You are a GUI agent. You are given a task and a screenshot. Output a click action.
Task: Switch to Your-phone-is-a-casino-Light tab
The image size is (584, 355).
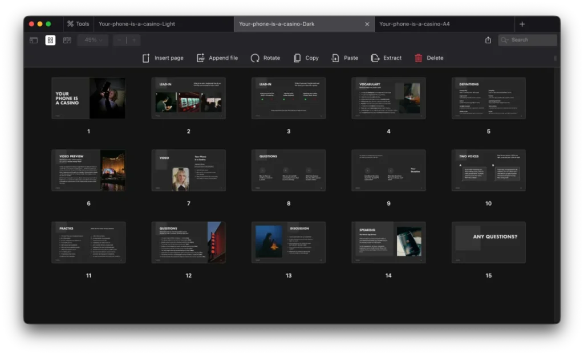(x=137, y=24)
